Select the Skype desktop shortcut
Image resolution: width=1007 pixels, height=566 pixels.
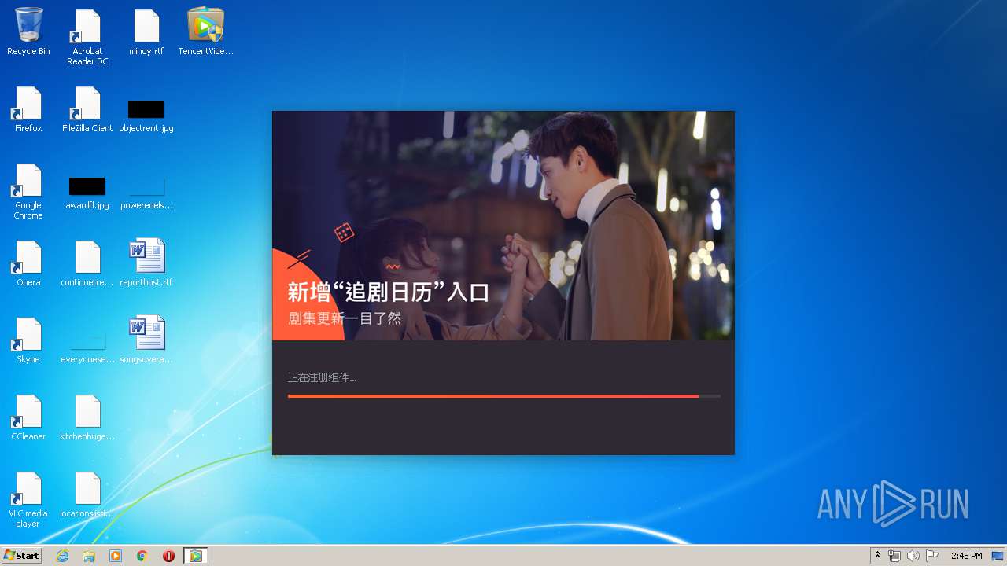[x=28, y=340]
